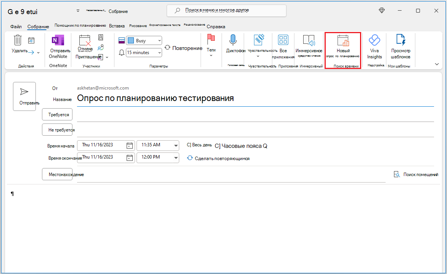
Task: Click the Delete trash can icon
Action: point(18,40)
